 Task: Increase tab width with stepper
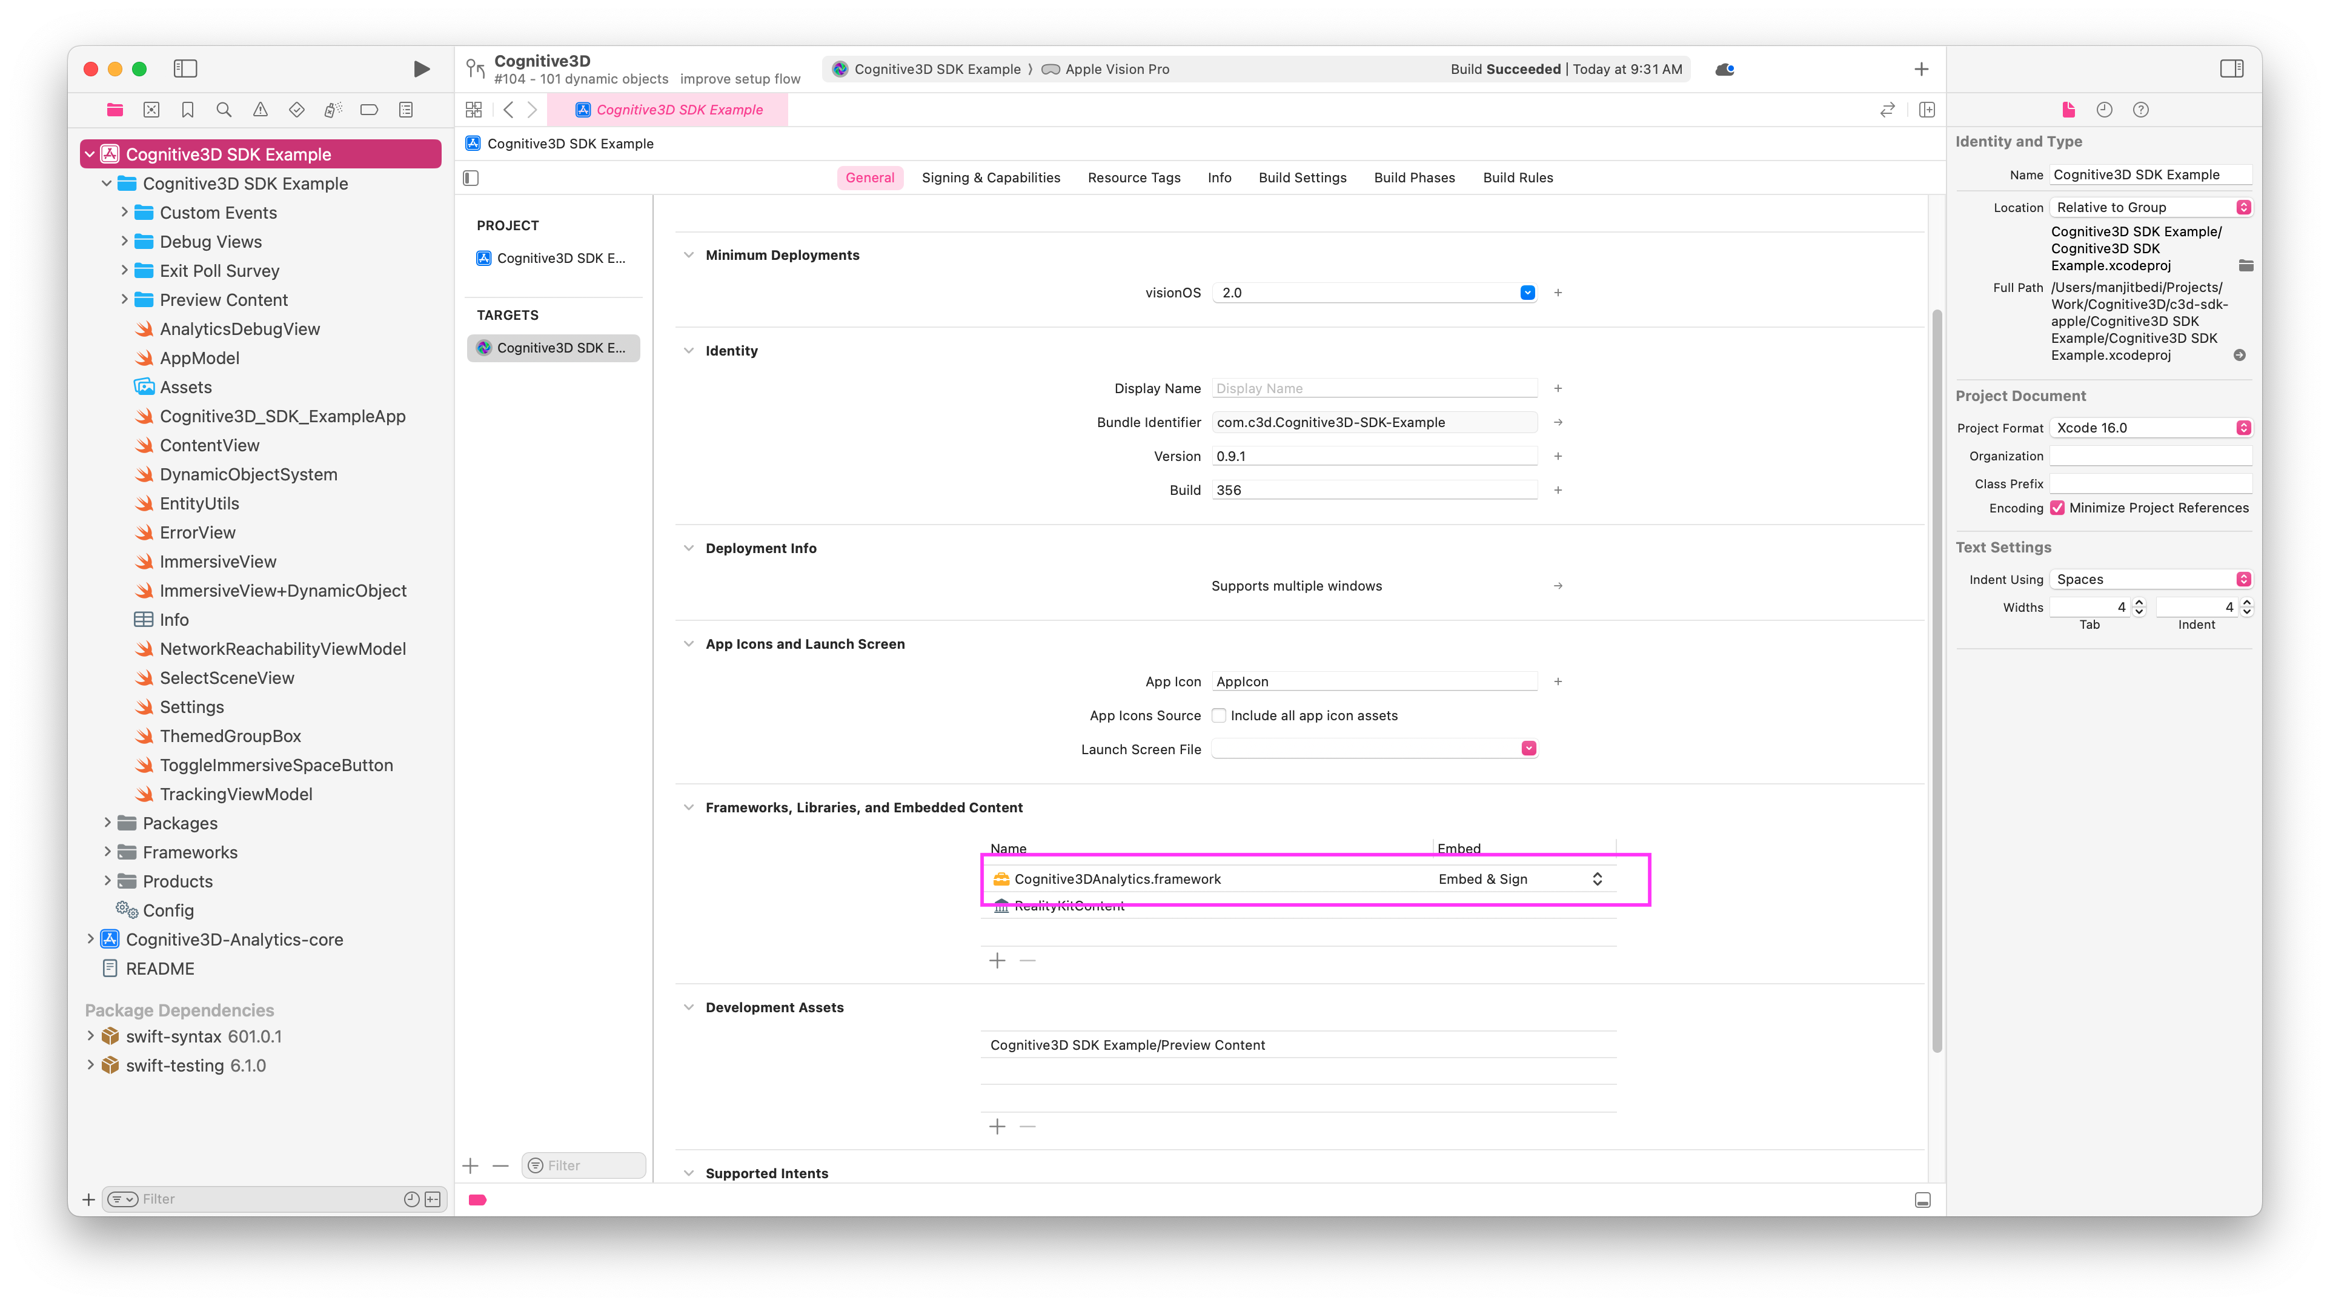(2138, 602)
